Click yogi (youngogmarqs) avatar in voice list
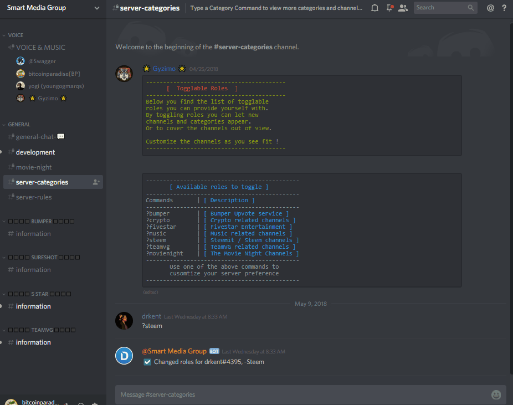This screenshot has height=405, width=513. 20,86
